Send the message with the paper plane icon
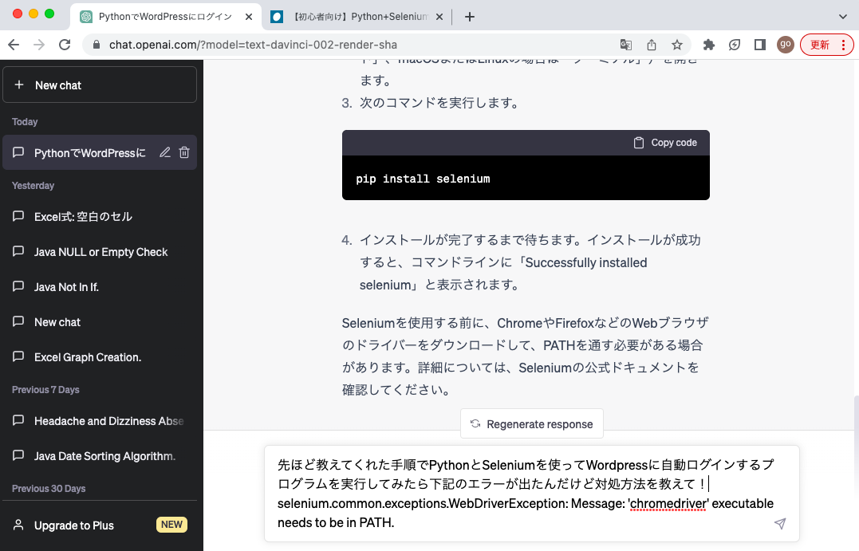The width and height of the screenshot is (859, 551). click(779, 523)
